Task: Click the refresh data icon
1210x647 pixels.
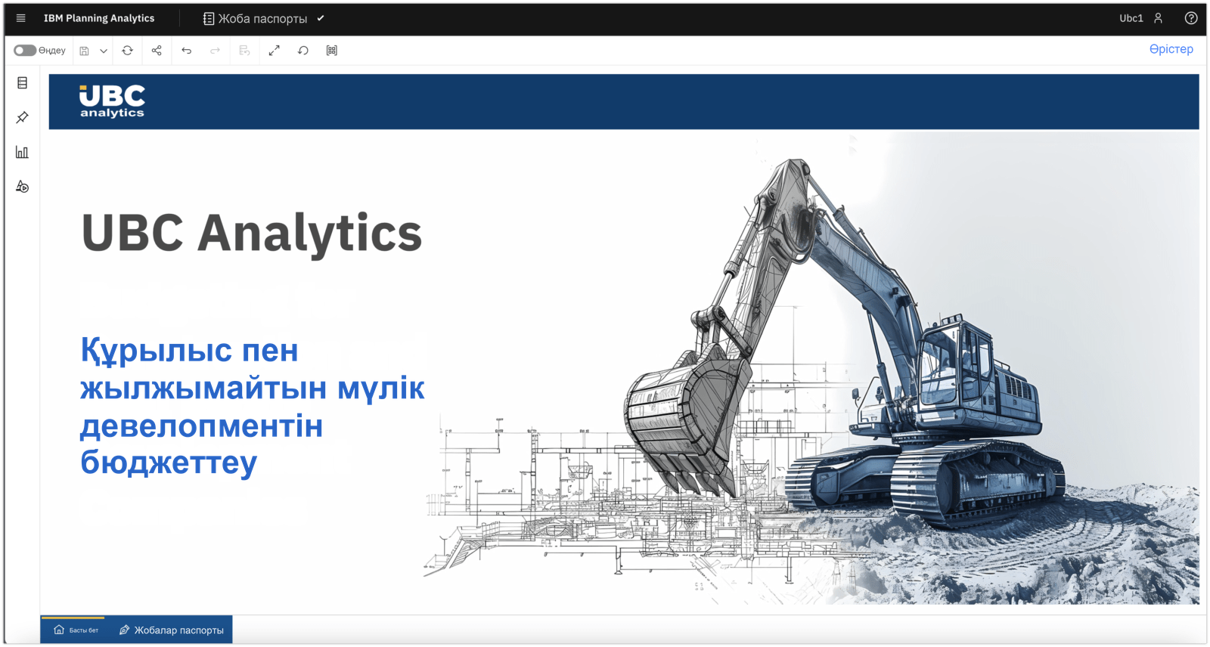Action: point(127,51)
